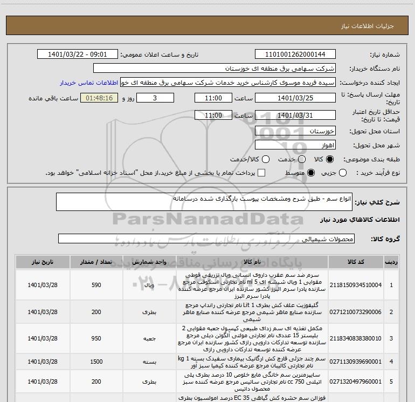Click the announcement date field 1401/03/22 - 09:01

pos(79,55)
